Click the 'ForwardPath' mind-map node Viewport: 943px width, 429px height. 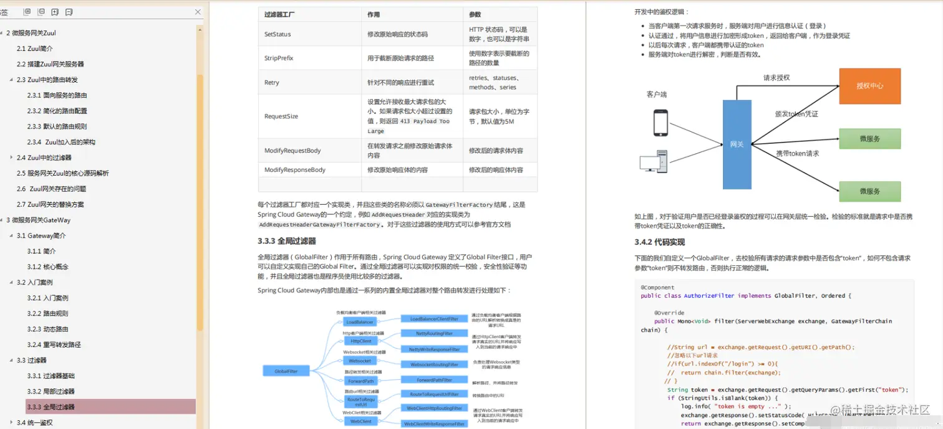(360, 381)
